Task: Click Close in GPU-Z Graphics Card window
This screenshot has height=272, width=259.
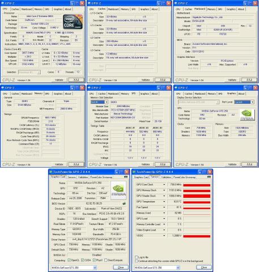Action: tap(121, 267)
